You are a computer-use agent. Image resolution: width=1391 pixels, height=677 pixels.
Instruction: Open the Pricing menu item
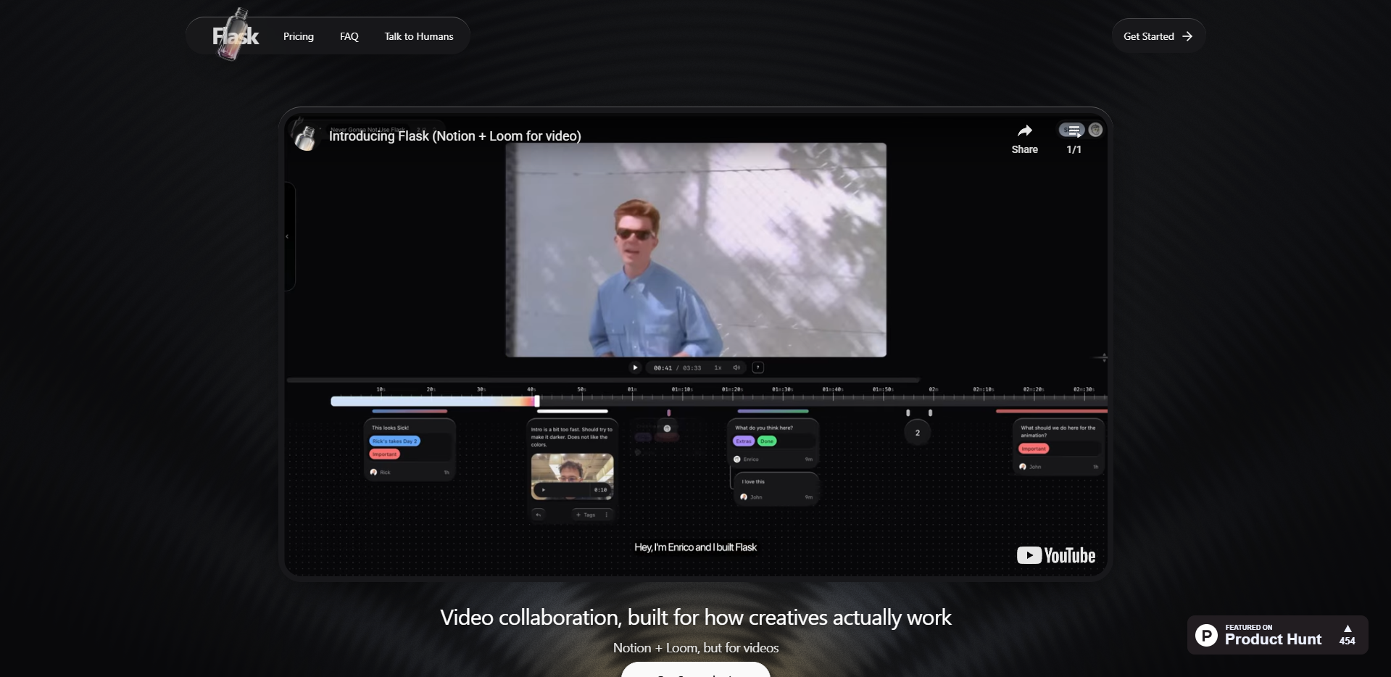(299, 36)
